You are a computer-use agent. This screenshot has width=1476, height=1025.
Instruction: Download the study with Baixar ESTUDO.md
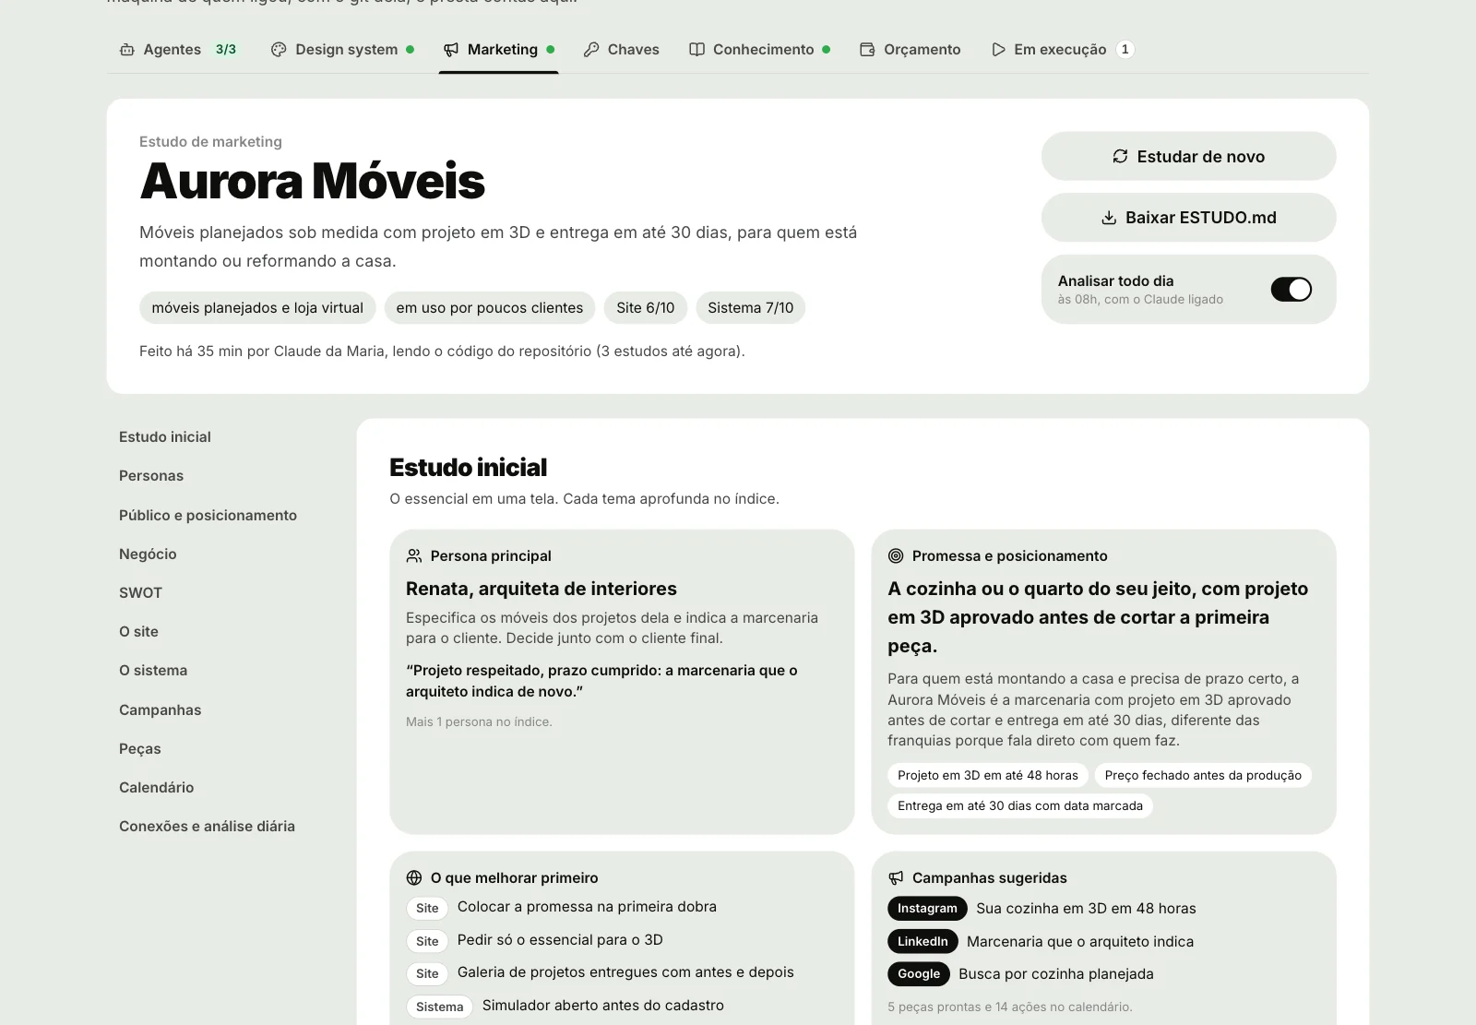tap(1188, 218)
